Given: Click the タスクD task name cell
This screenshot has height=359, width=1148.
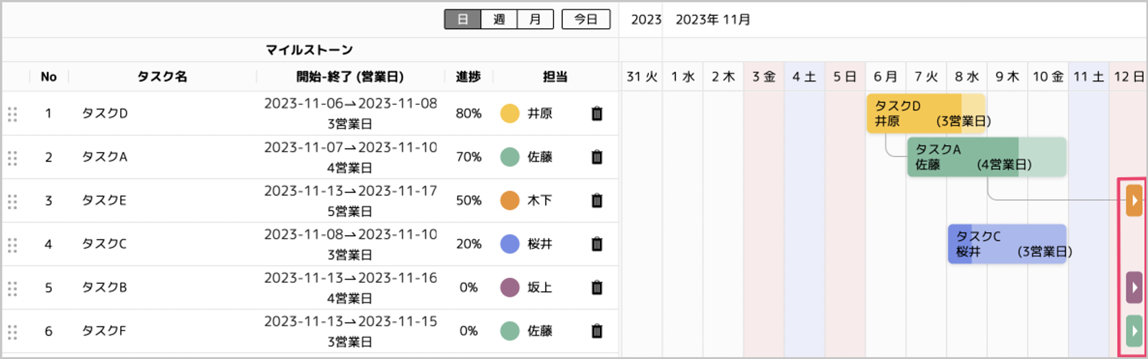Looking at the screenshot, I should click(x=104, y=114).
